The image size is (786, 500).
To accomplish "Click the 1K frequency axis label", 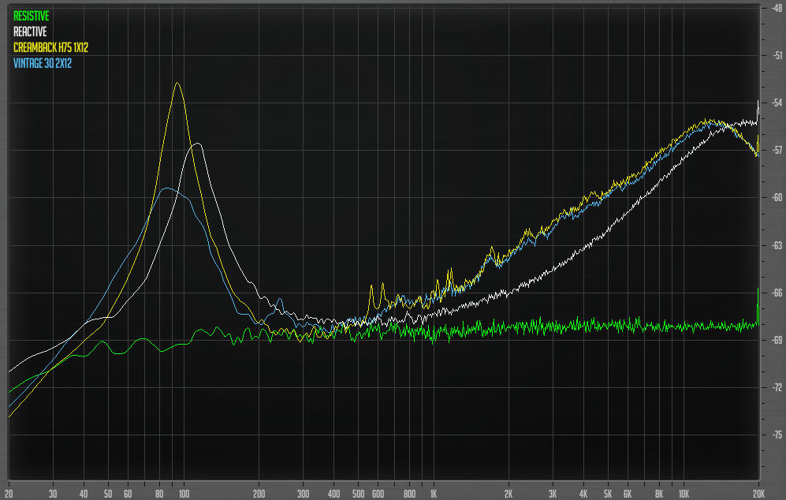I will click(x=434, y=494).
